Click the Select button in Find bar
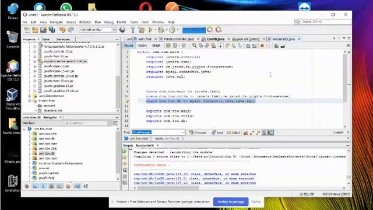The image size is (373, 210). click(234, 132)
